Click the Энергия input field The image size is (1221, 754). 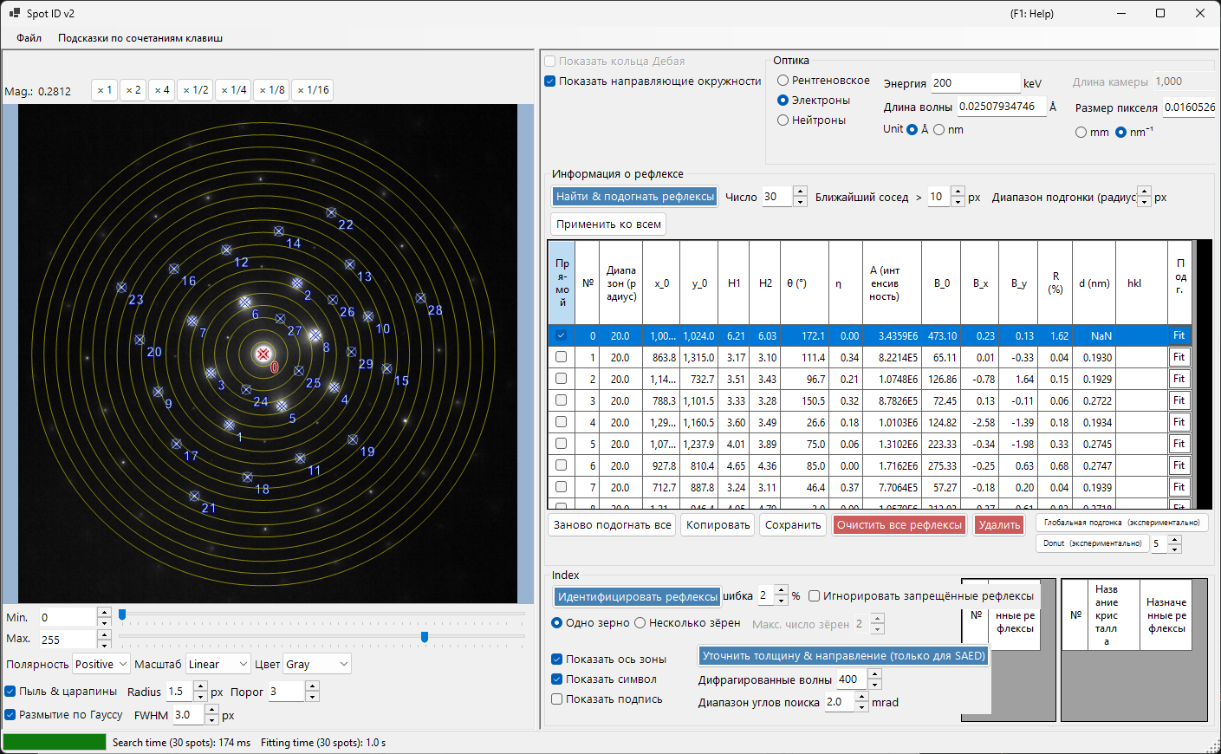coord(976,83)
